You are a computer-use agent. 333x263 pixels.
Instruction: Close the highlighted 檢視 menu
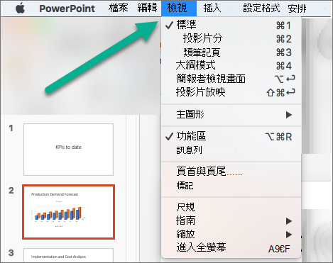click(x=179, y=9)
